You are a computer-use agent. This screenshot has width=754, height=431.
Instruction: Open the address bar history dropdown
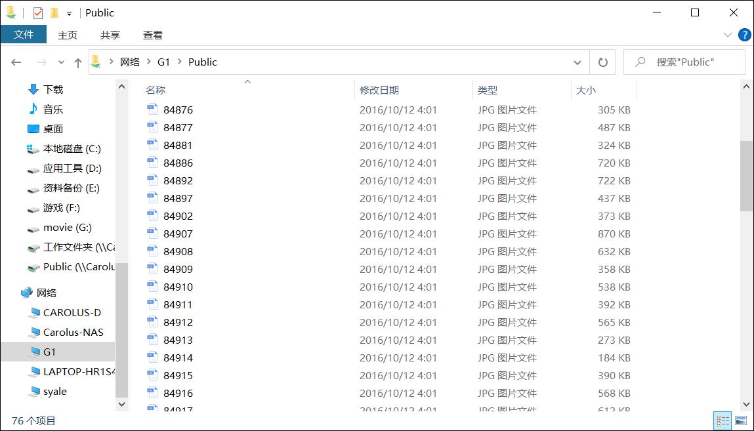577,62
